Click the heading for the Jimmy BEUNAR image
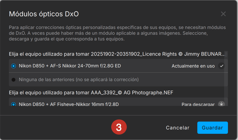 [x=117, y=54]
